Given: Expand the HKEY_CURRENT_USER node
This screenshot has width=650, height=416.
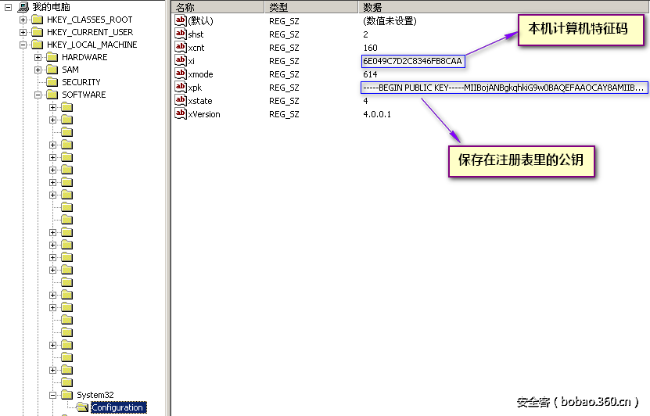Looking at the screenshot, I should click(x=23, y=32).
